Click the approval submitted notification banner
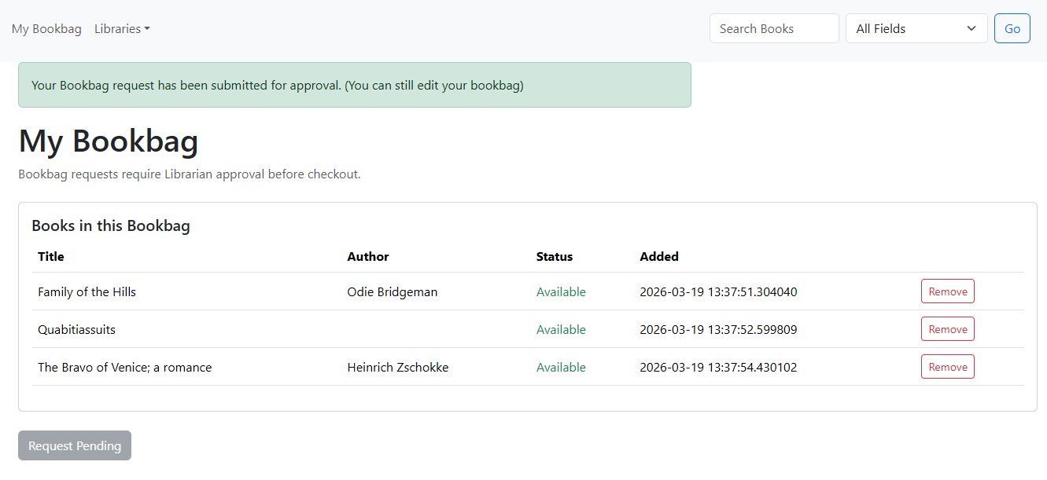 point(354,85)
